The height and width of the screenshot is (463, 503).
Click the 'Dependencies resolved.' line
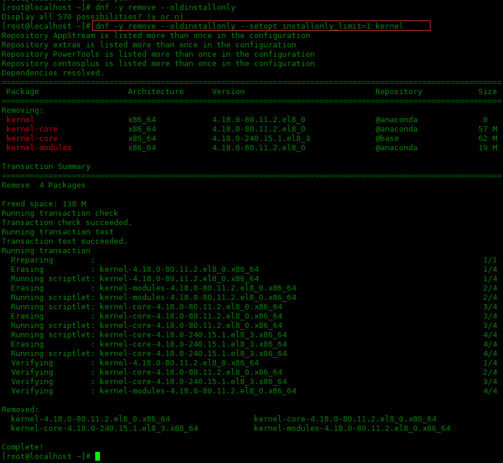(x=53, y=73)
